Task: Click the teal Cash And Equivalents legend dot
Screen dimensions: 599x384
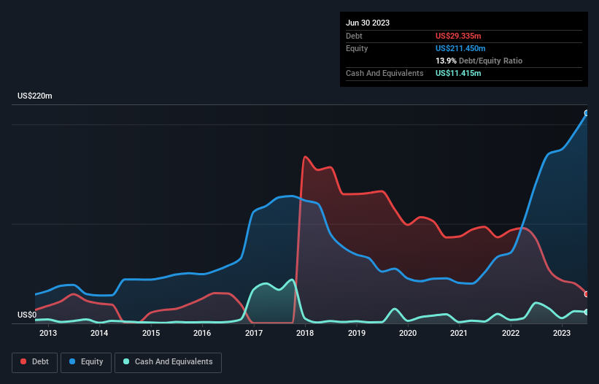Action: (126, 361)
